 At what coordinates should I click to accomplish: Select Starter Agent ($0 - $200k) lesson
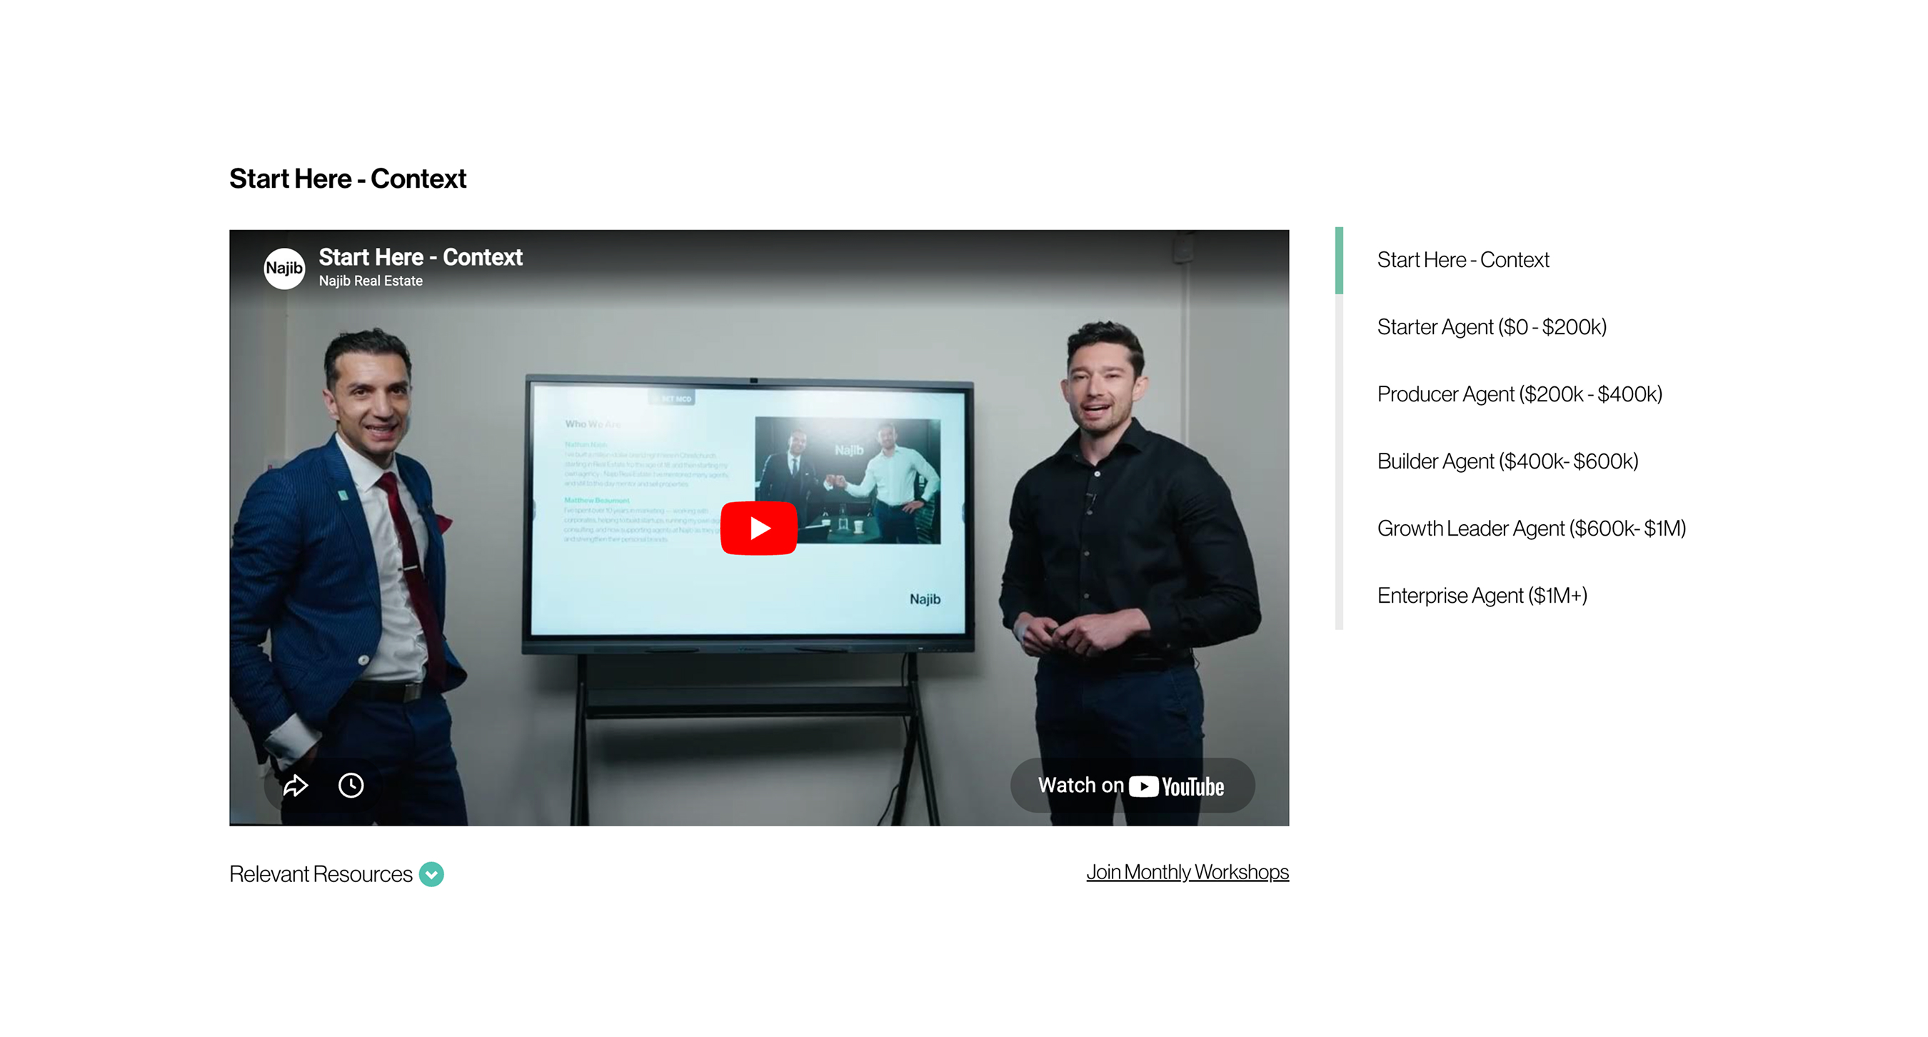point(1491,327)
